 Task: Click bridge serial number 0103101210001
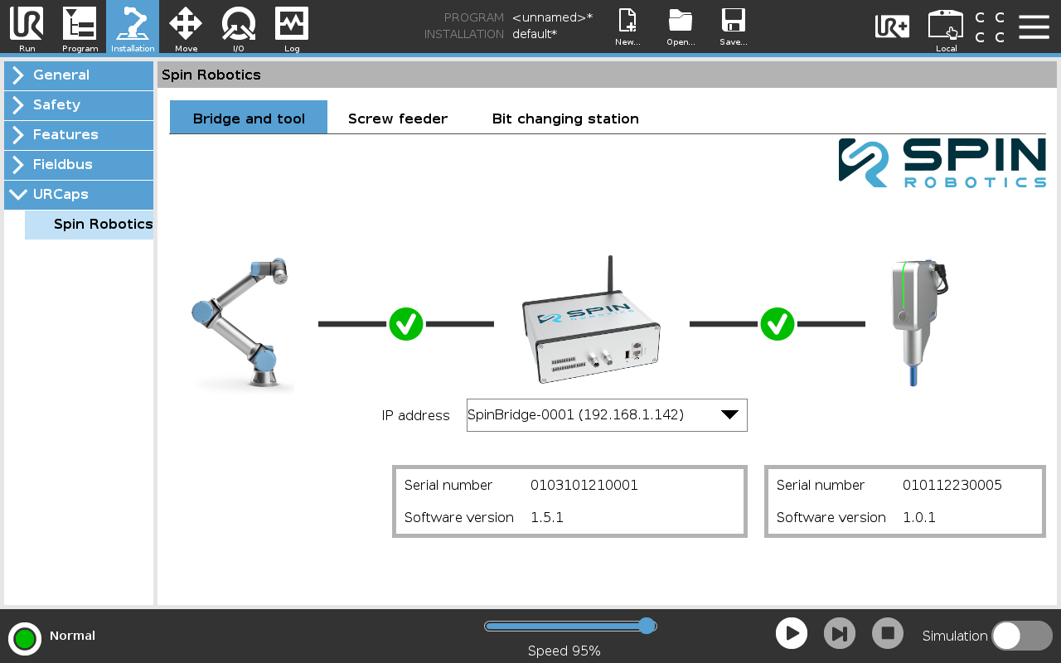coord(584,486)
